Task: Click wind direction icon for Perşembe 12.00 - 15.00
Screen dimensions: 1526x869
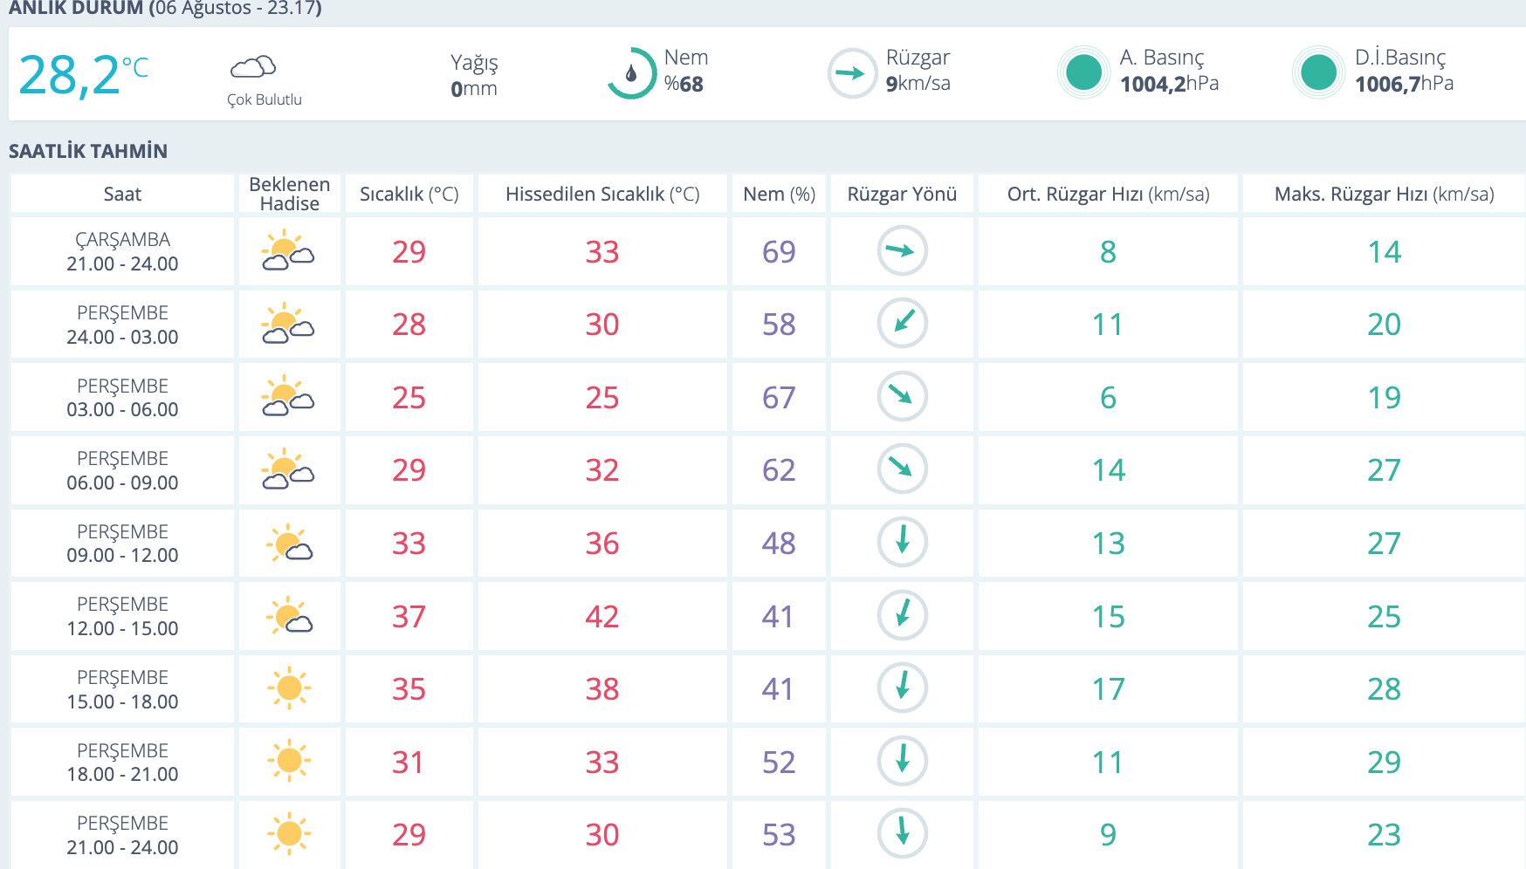Action: click(x=902, y=615)
